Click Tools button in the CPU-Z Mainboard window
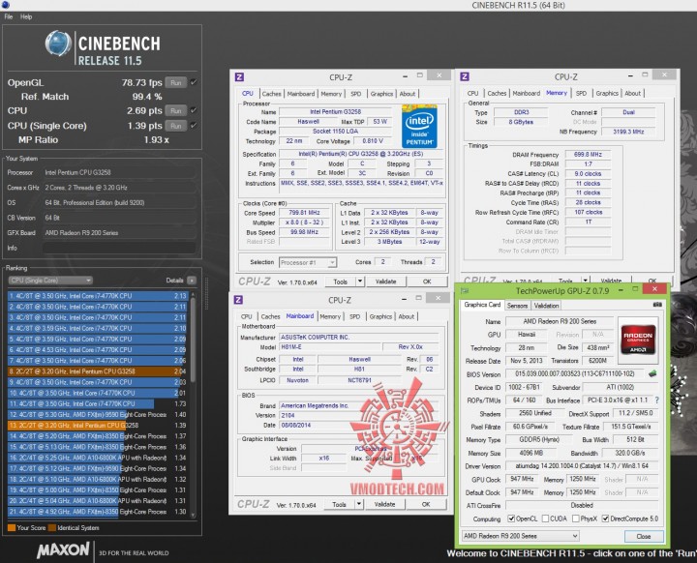The image size is (697, 563). click(x=339, y=504)
